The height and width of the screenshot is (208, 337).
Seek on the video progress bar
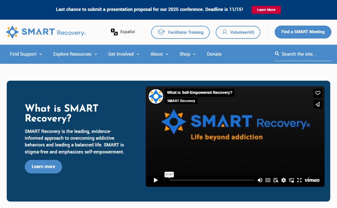(x=212, y=180)
